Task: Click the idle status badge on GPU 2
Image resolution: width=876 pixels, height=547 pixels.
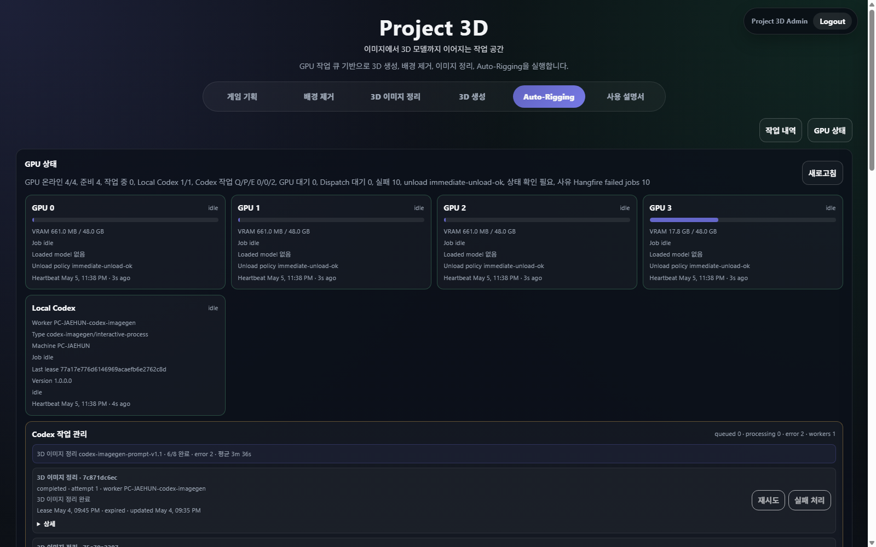Action: point(625,208)
